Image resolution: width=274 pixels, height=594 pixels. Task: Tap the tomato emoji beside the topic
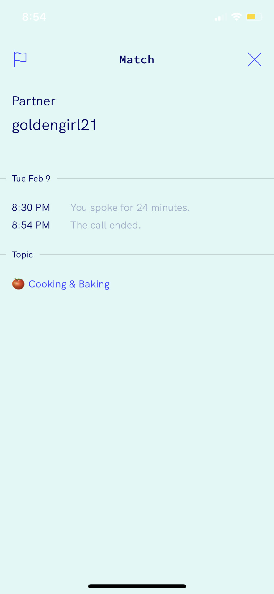click(18, 284)
